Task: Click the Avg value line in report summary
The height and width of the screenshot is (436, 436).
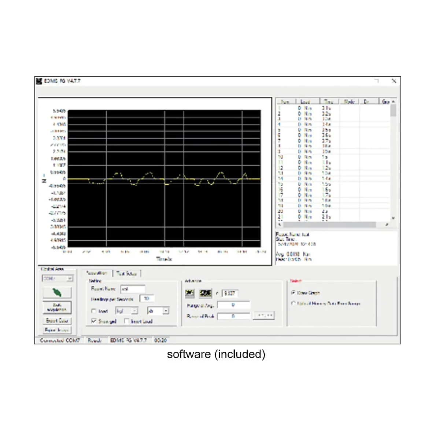Action: [x=293, y=254]
